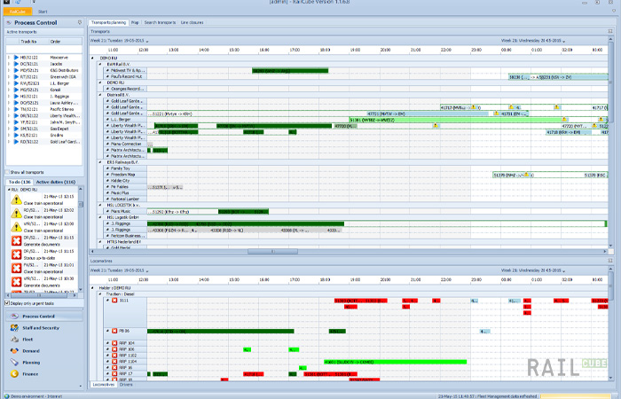This screenshot has height=399, width=621.
Task: Click red status icon of locomotive 1111
Action: [114, 301]
